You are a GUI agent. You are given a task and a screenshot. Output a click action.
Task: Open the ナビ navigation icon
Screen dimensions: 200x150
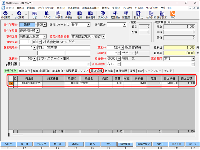[35, 15]
